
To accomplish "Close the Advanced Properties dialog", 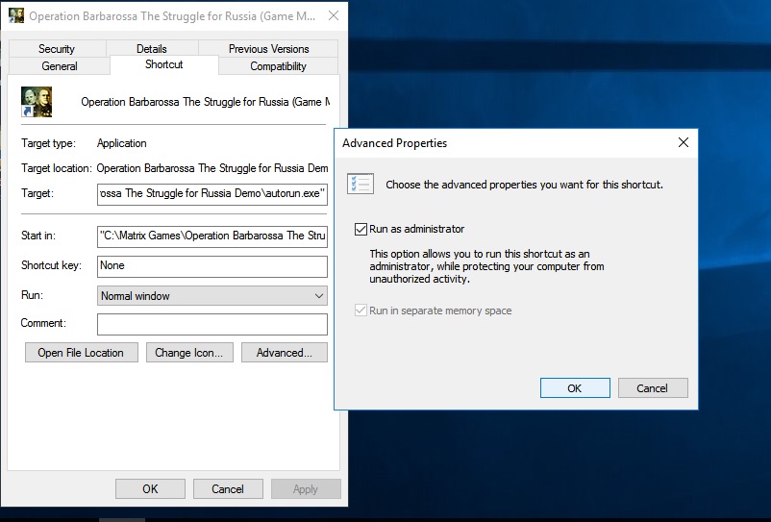I will click(x=684, y=142).
